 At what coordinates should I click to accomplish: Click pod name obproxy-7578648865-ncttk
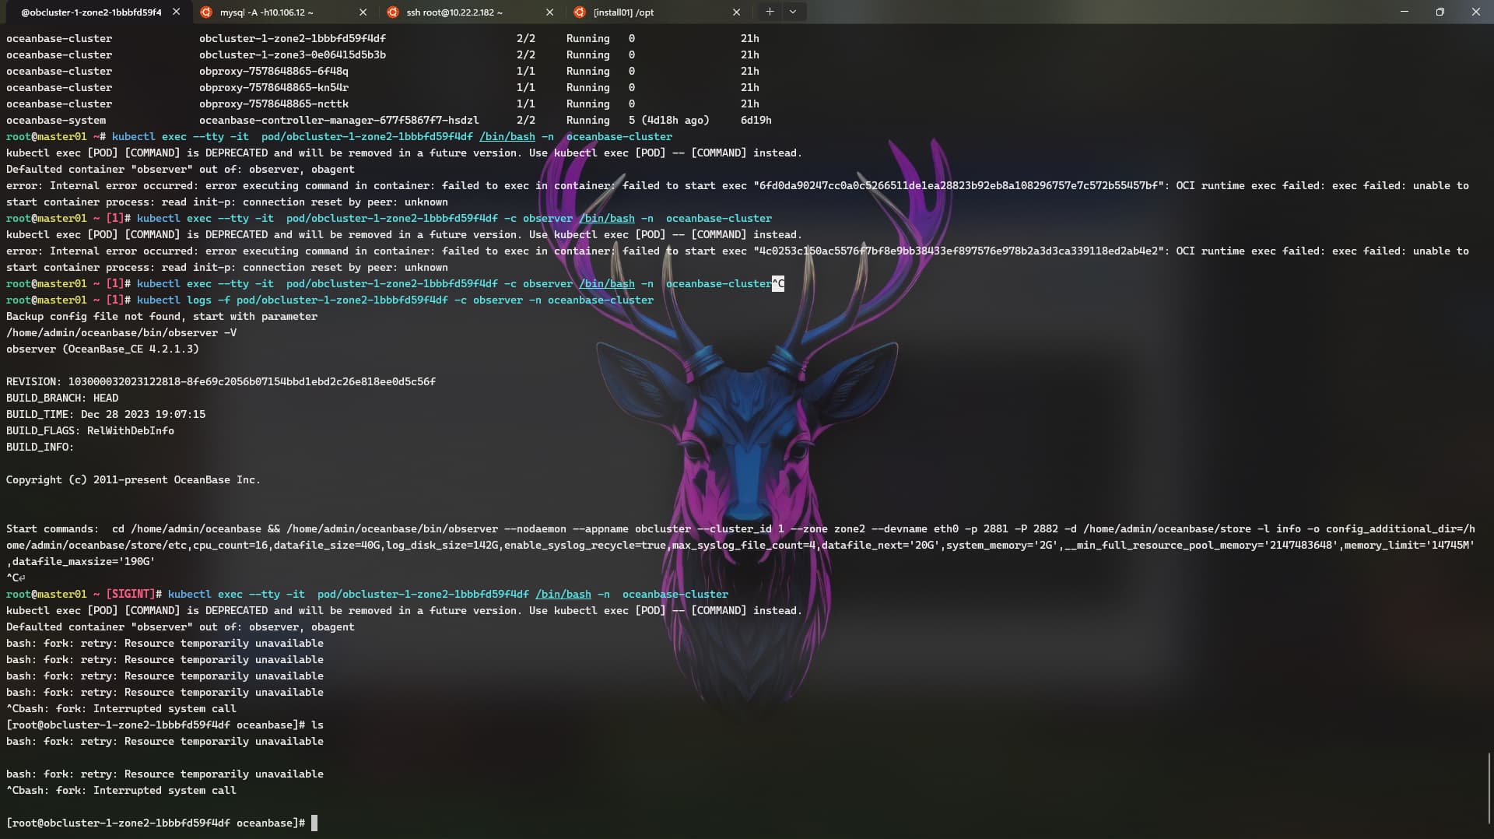point(274,104)
